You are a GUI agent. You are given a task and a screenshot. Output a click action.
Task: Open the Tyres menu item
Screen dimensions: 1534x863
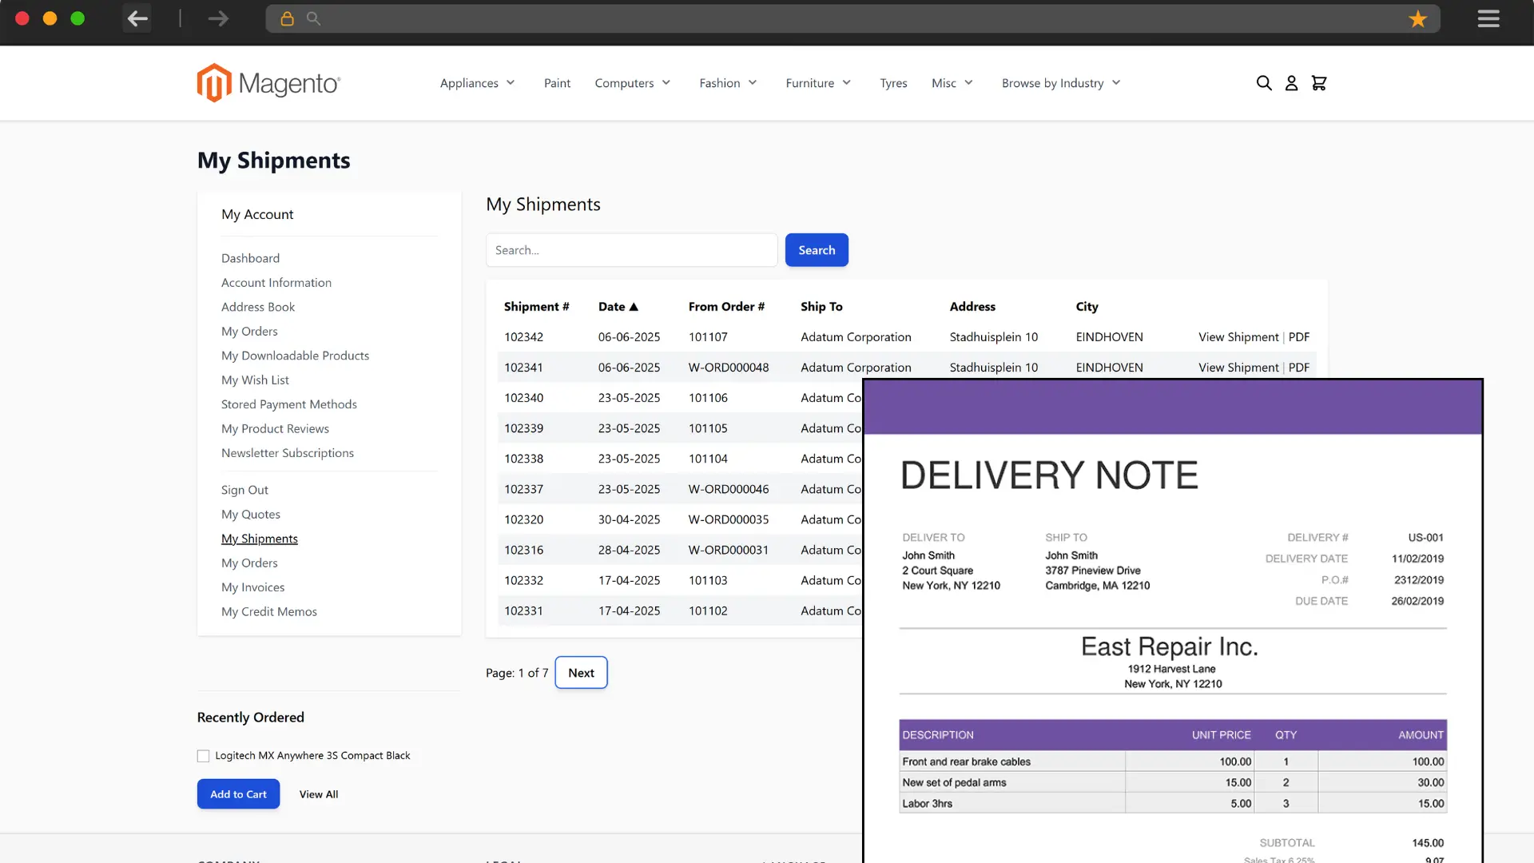click(893, 83)
